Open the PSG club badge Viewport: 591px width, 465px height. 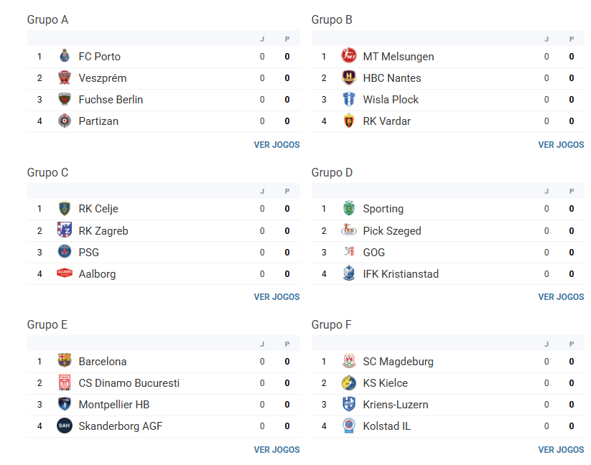(65, 252)
